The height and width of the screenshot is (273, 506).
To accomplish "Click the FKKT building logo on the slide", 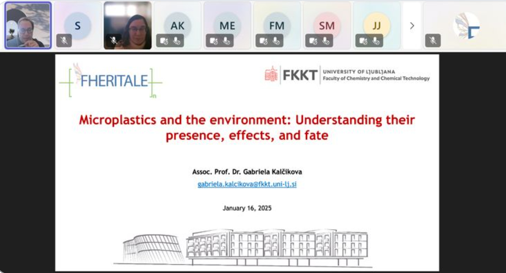I will click(271, 74).
